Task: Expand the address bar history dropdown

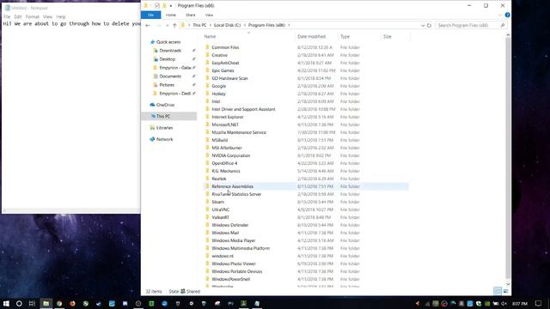Action: pyautogui.click(x=423, y=25)
